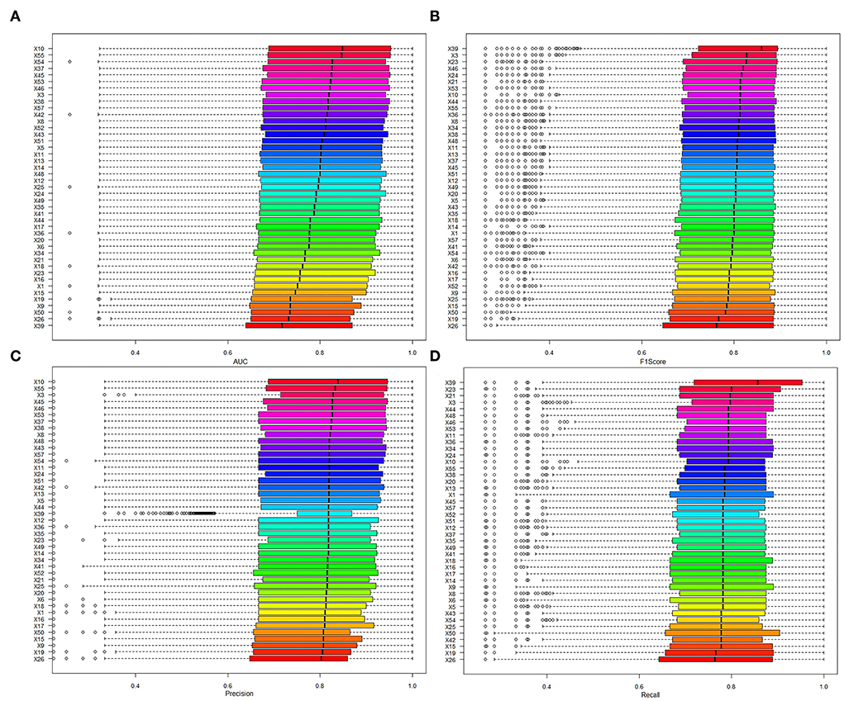The image size is (844, 701).
Task: Click the X55 row label in Precision panel
Action: (x=39, y=388)
